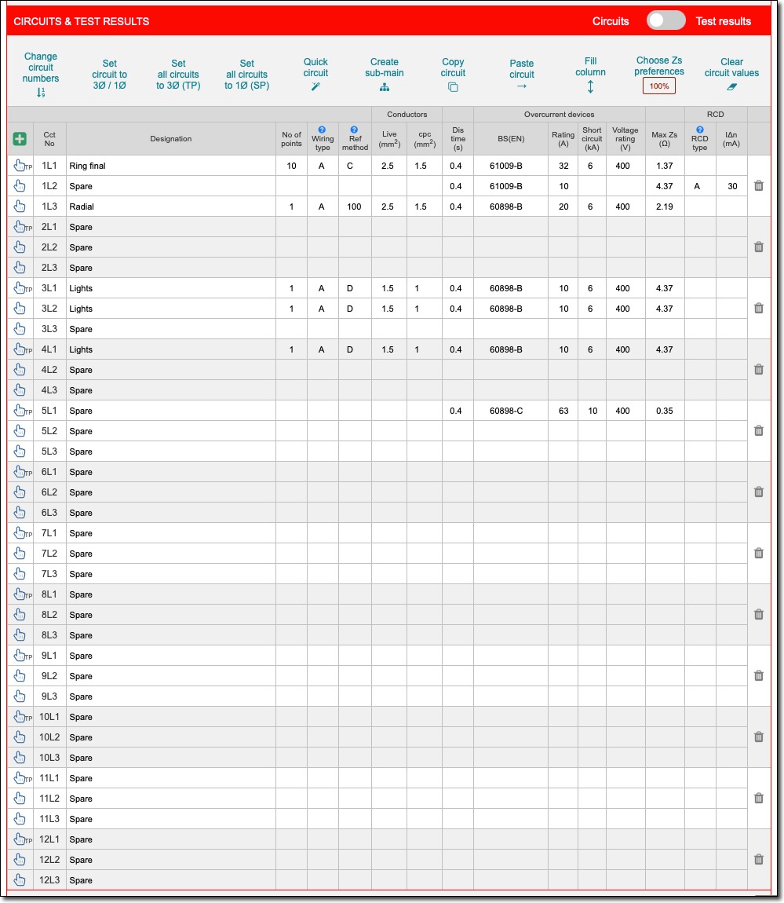Select circuit 10L3 with the hand icon
The image size is (784, 903).
[x=20, y=757]
